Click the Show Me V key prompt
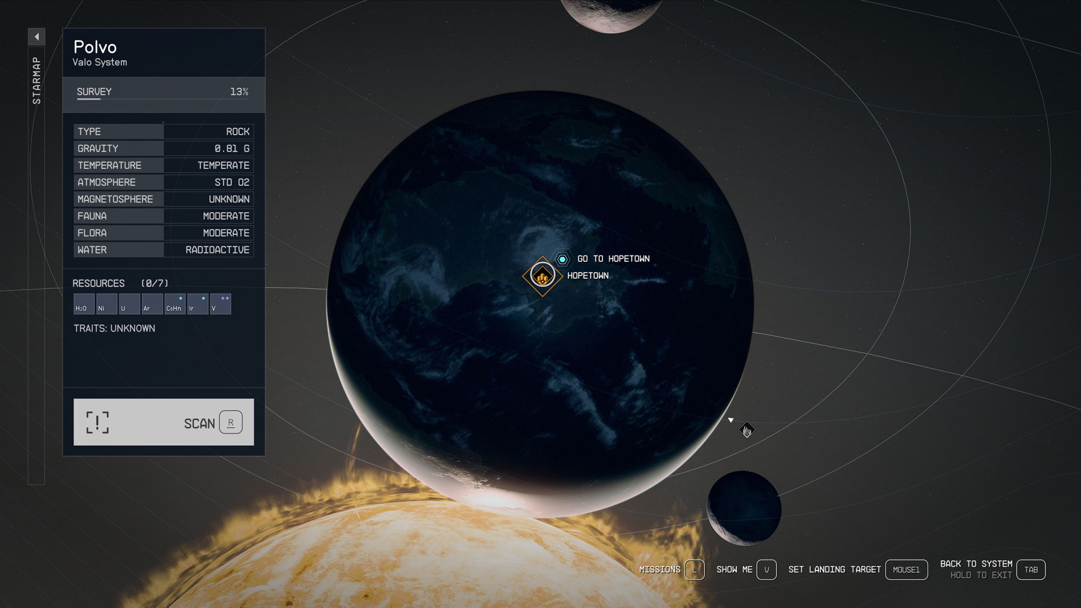The image size is (1081, 608). pyautogui.click(x=766, y=570)
